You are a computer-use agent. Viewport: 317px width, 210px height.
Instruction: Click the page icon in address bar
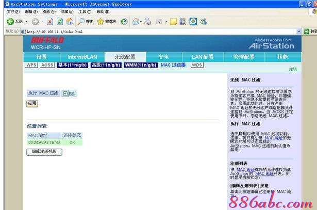click(23, 31)
